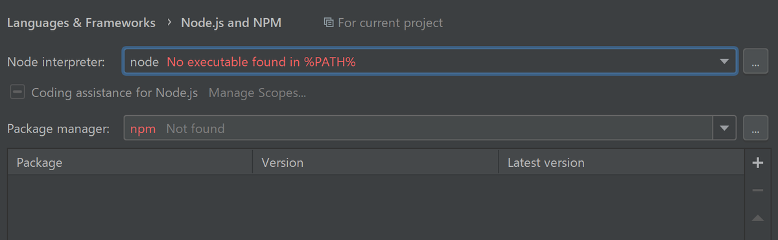The image size is (778, 240).
Task: Sort by the Latest version column header
Action: 621,162
